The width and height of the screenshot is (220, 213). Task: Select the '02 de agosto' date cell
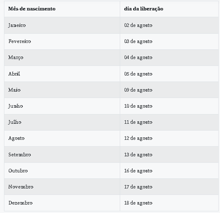click(138, 25)
